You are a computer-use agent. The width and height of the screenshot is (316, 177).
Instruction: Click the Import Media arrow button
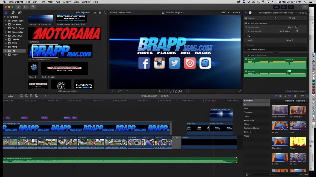click(18, 7)
